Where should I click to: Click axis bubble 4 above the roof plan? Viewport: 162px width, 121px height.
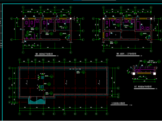35,60
